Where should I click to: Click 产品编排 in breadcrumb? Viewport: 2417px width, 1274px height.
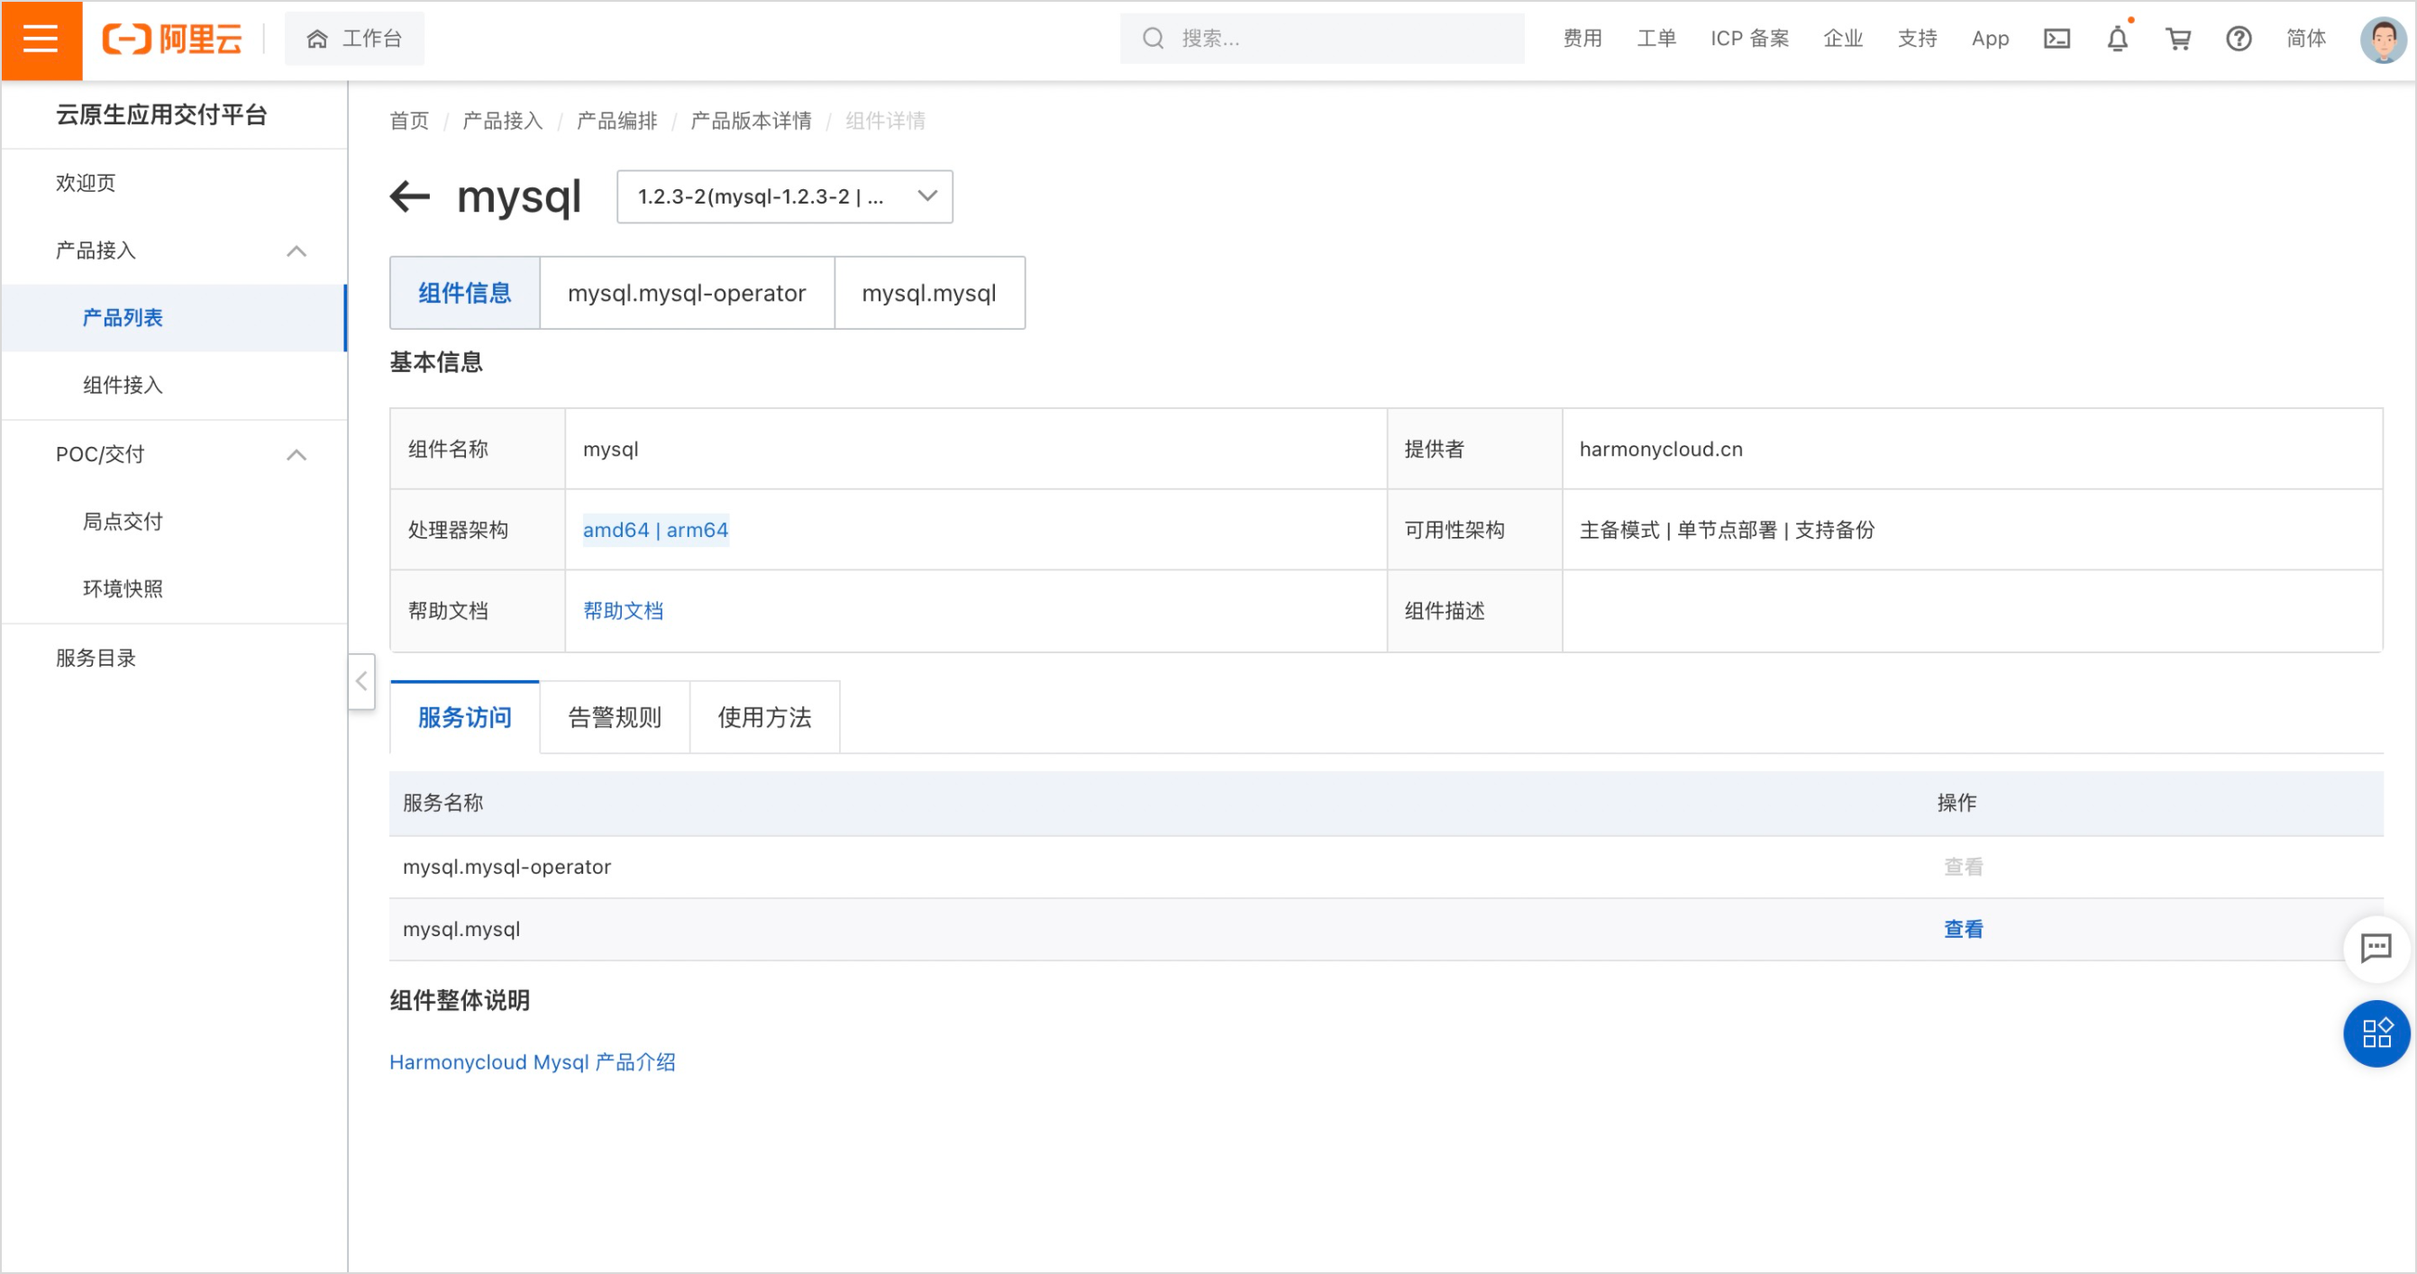[616, 121]
